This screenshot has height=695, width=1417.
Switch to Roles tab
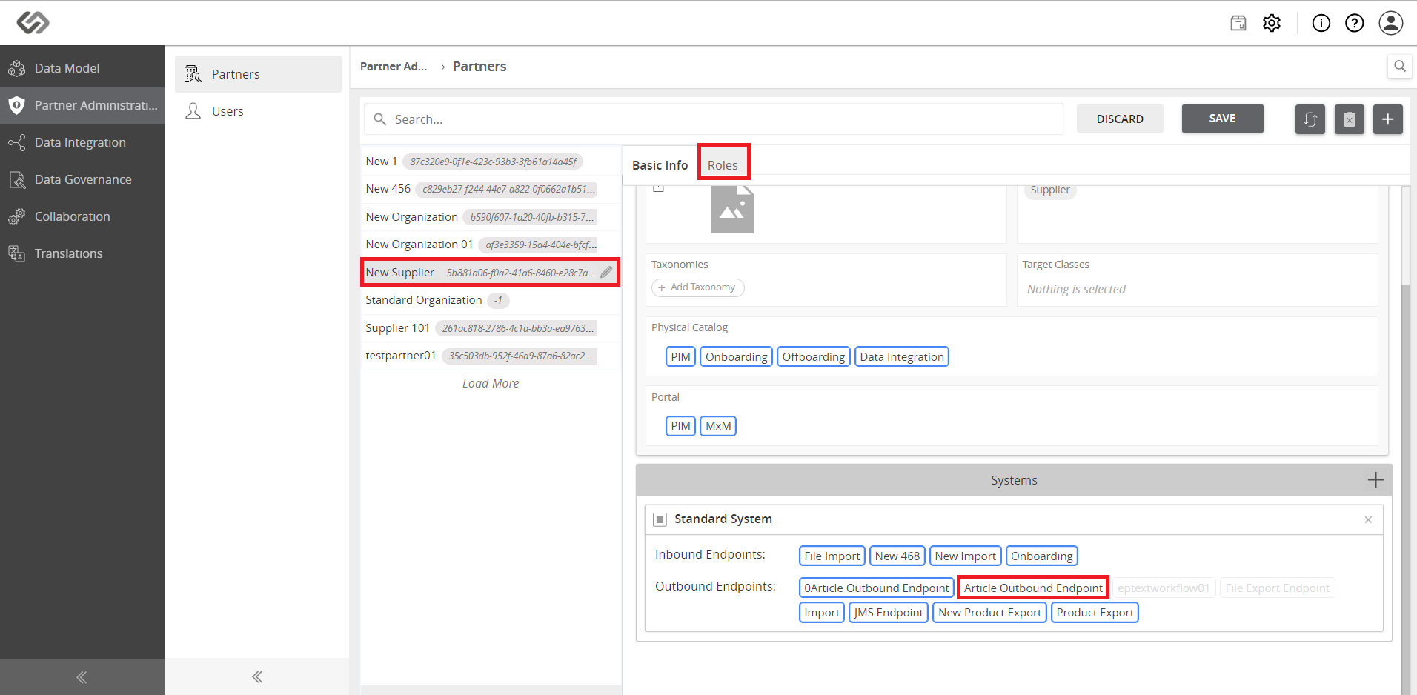pyautogui.click(x=723, y=165)
